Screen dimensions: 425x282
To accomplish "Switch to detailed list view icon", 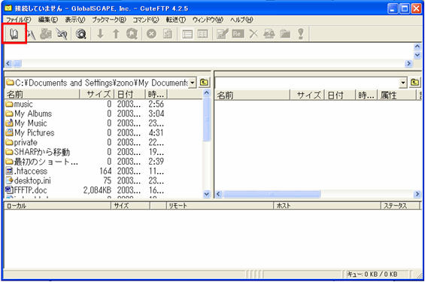I will click(203, 34).
